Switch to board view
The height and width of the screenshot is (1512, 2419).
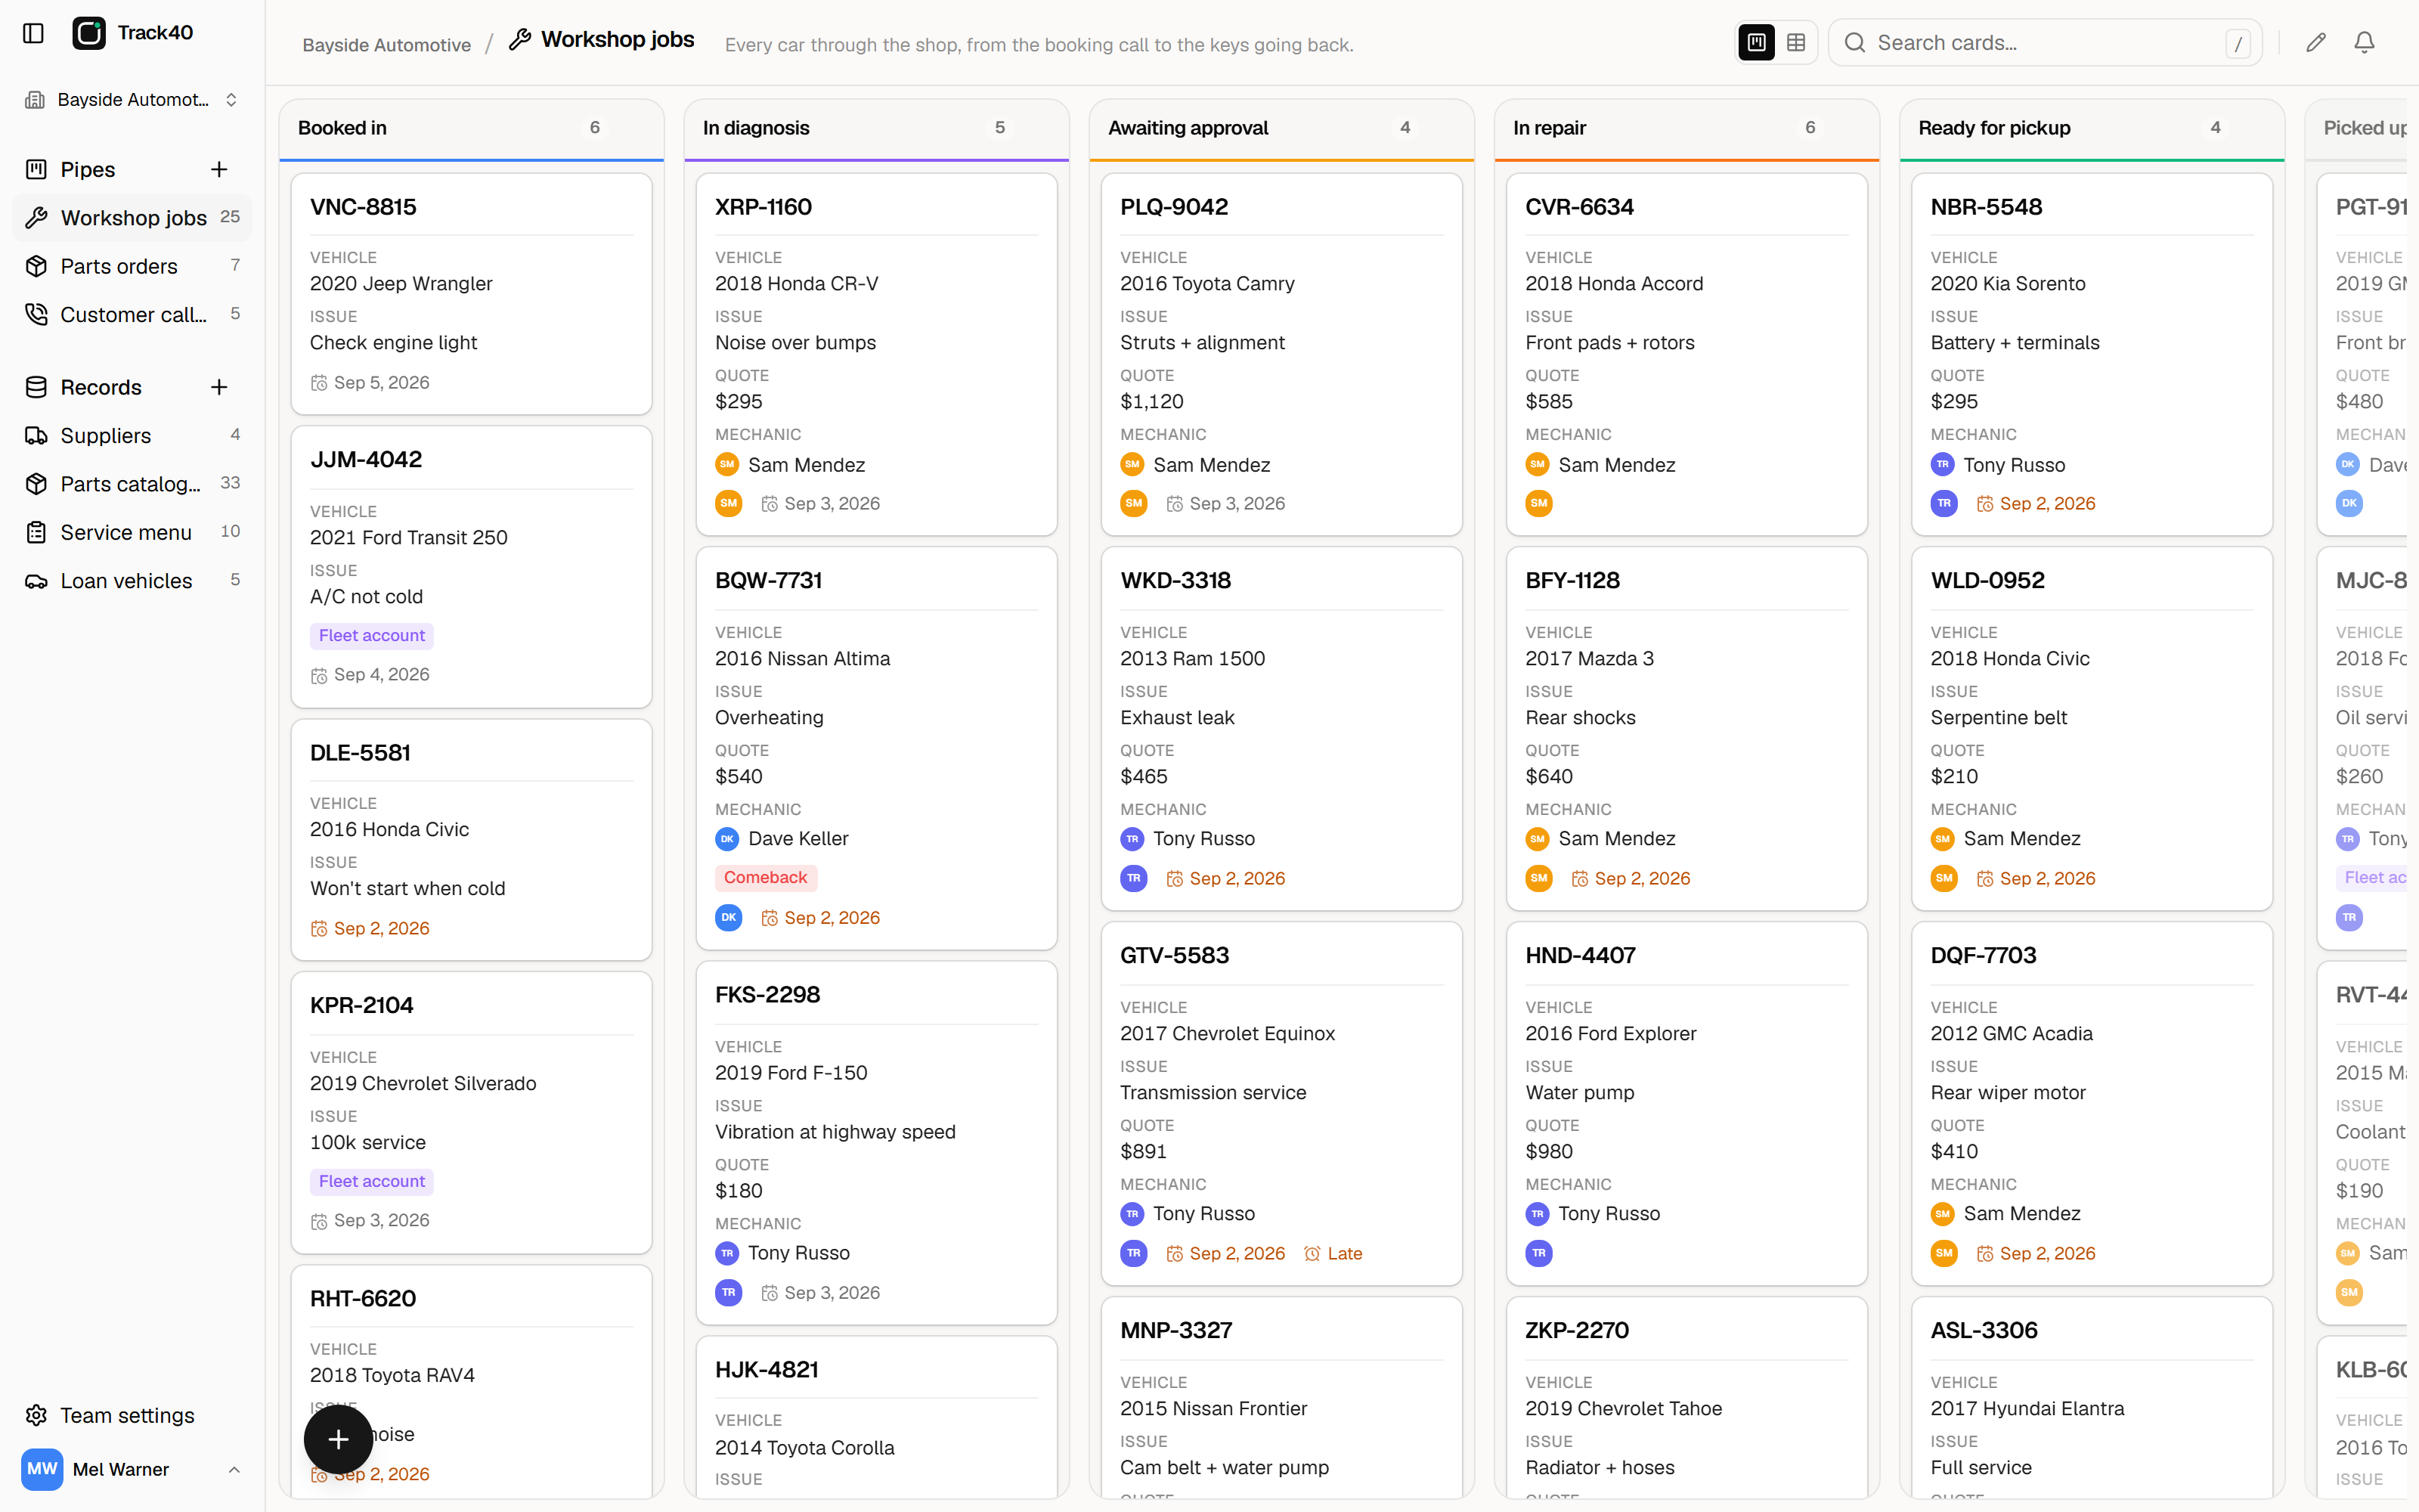click(1756, 42)
